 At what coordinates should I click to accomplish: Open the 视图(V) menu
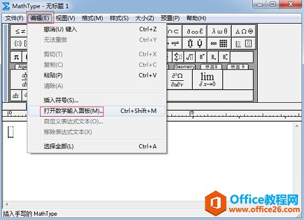66,18
